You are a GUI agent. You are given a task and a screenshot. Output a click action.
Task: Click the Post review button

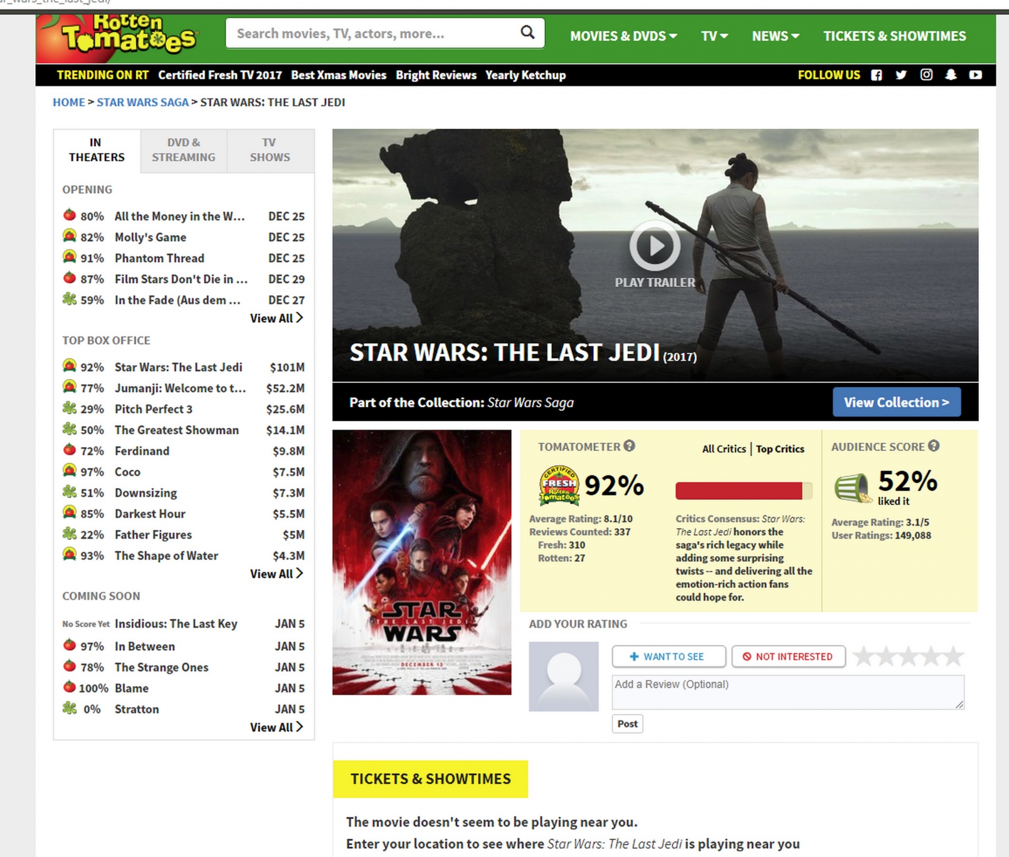click(628, 724)
